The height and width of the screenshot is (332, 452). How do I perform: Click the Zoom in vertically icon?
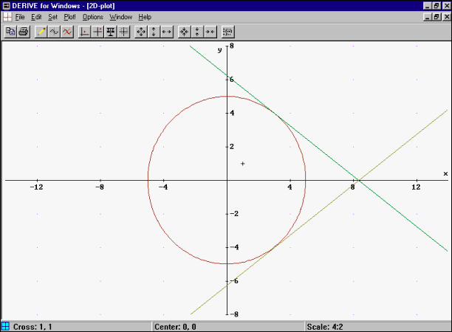[x=197, y=32]
